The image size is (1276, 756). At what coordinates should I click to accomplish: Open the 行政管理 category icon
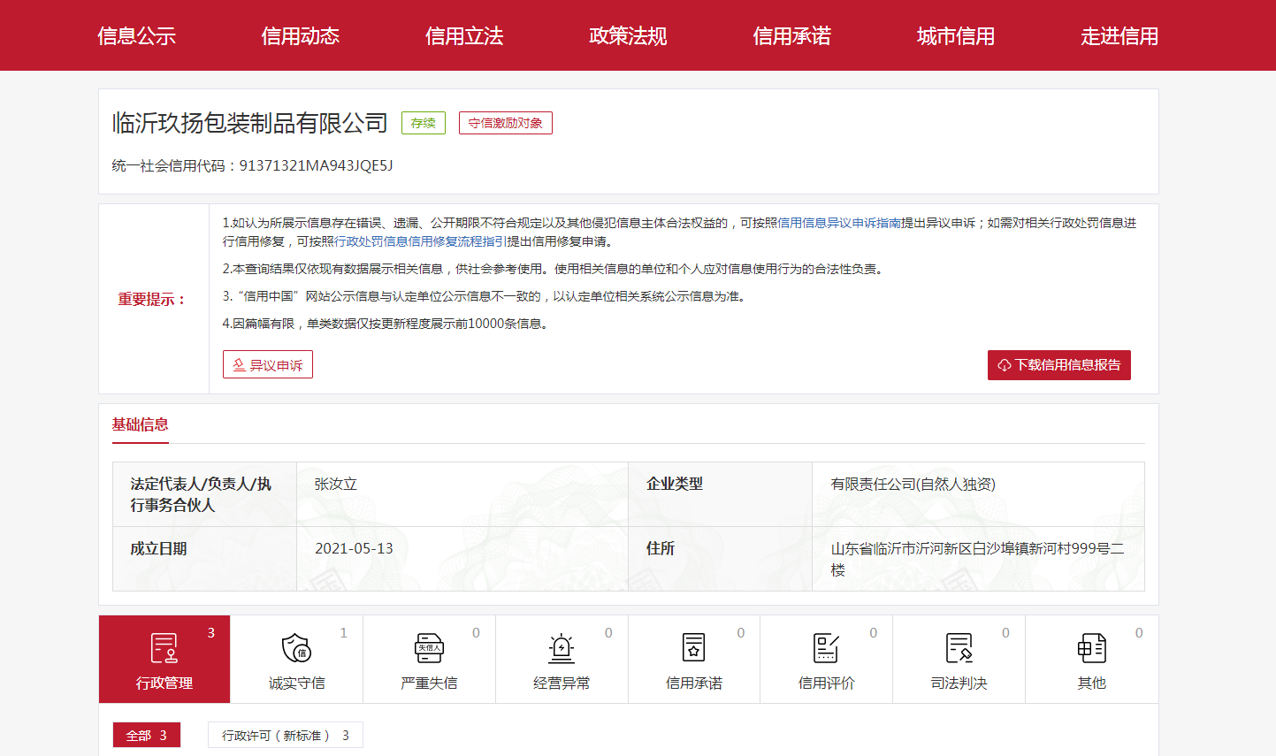pyautogui.click(x=164, y=648)
